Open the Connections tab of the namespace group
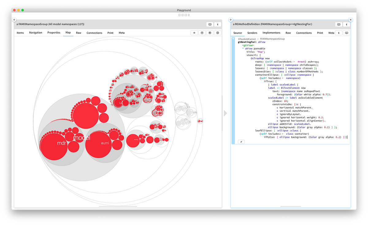The width and height of the screenshot is (368, 225). click(94, 33)
